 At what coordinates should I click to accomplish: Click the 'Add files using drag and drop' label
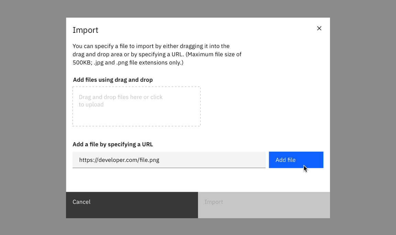113,79
